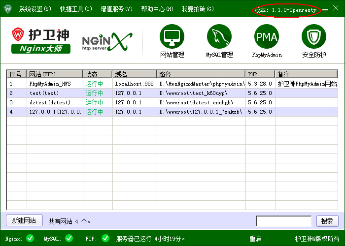
Task: Select the 127.0.0.1(127.0.0. site row
Action: tap(172, 112)
